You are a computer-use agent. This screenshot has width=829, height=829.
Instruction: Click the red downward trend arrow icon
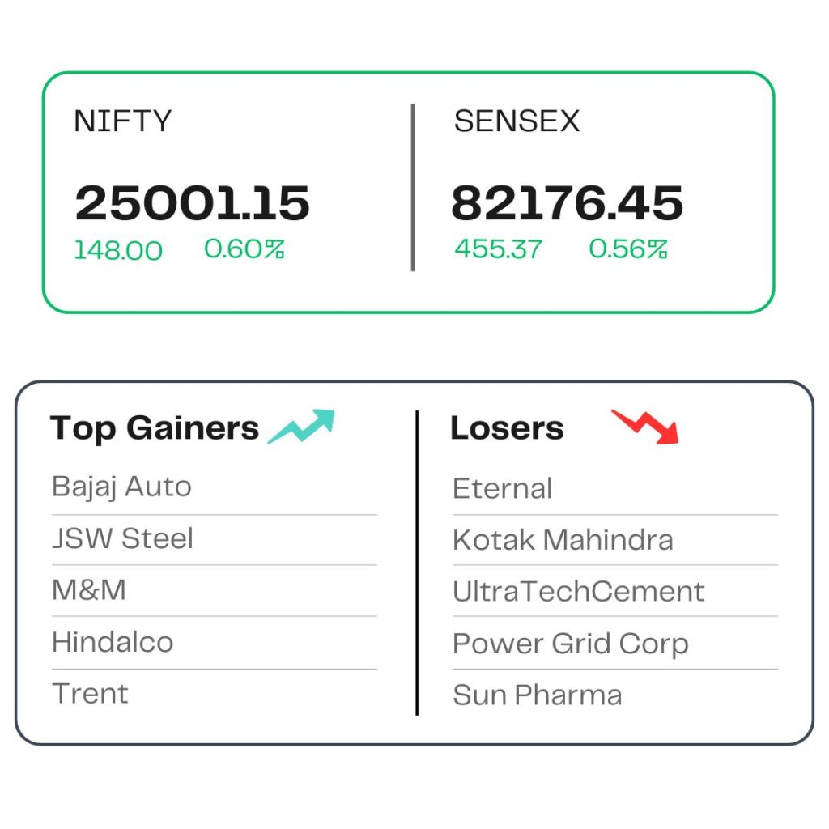(x=645, y=426)
